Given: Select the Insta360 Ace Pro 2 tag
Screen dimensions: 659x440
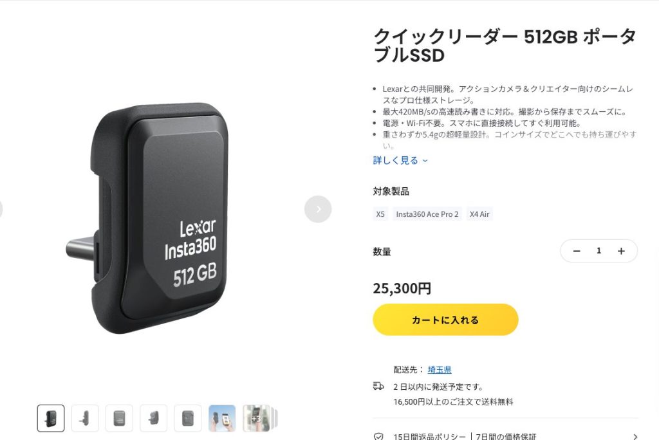Looking at the screenshot, I should [x=427, y=214].
